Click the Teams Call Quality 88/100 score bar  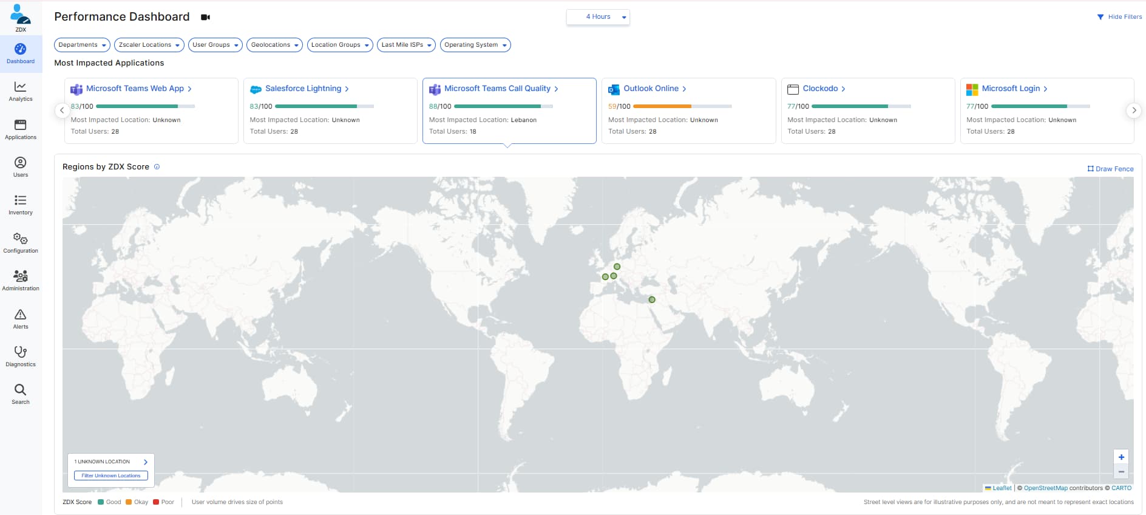[x=503, y=106]
